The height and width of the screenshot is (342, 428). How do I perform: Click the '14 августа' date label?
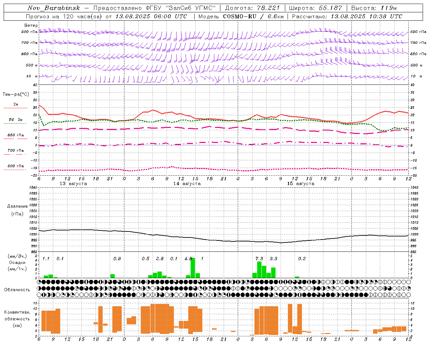coord(187,184)
